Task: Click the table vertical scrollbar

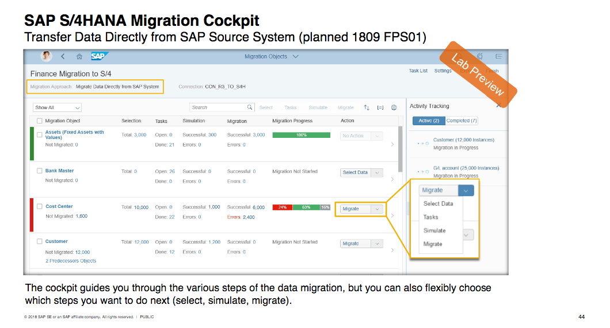Action: point(401,149)
